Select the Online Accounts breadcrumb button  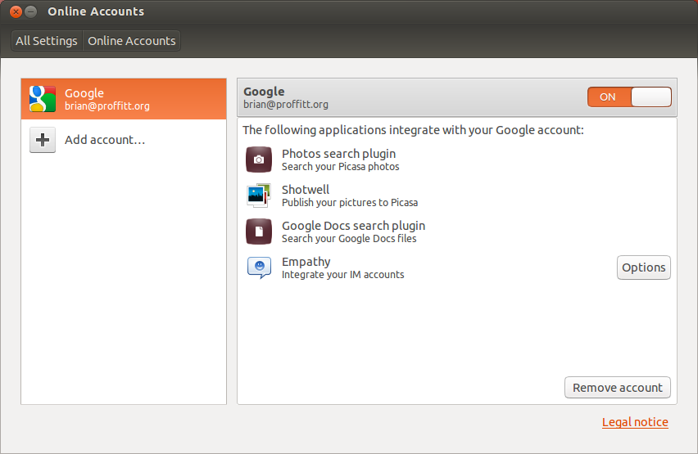click(132, 41)
